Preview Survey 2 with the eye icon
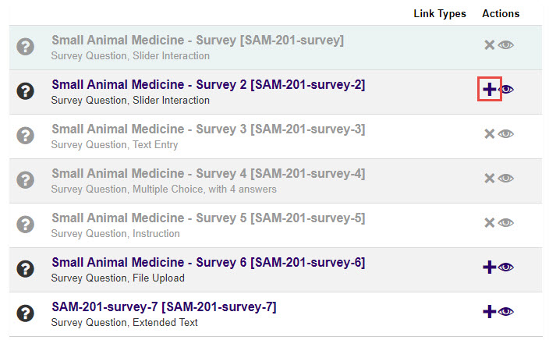Viewport: 549px width, 340px height. coord(506,90)
